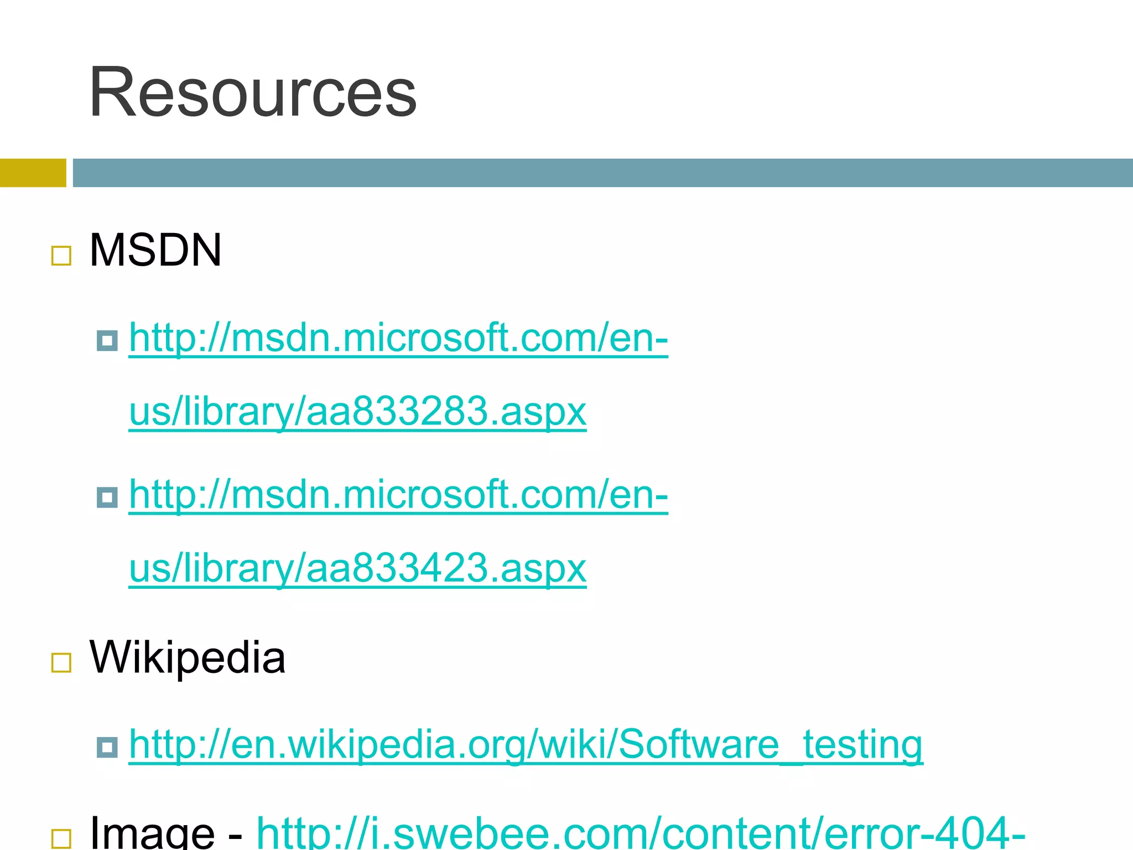
Task: Click the sub-bullet before the aa833423.aspx link
Action: pos(107,497)
